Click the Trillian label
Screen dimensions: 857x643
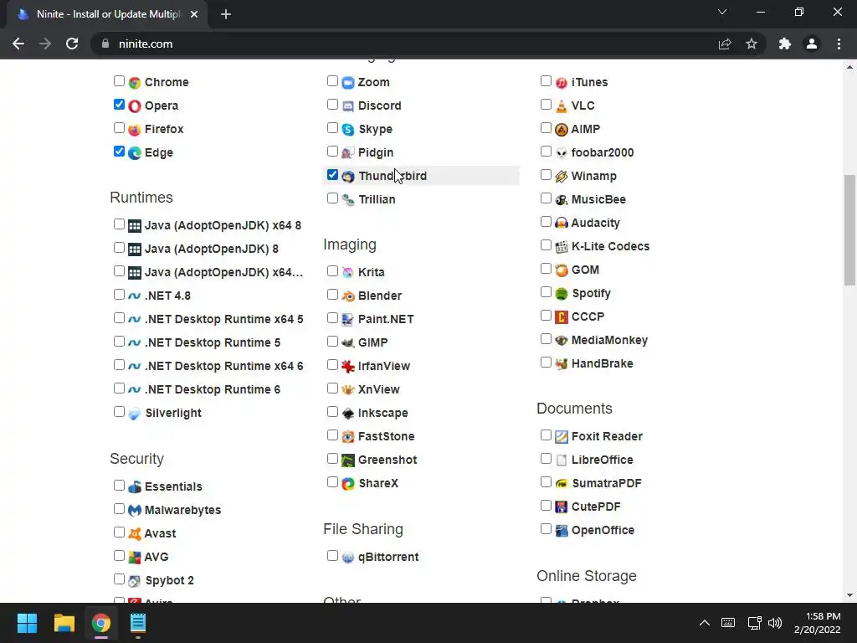377,199
